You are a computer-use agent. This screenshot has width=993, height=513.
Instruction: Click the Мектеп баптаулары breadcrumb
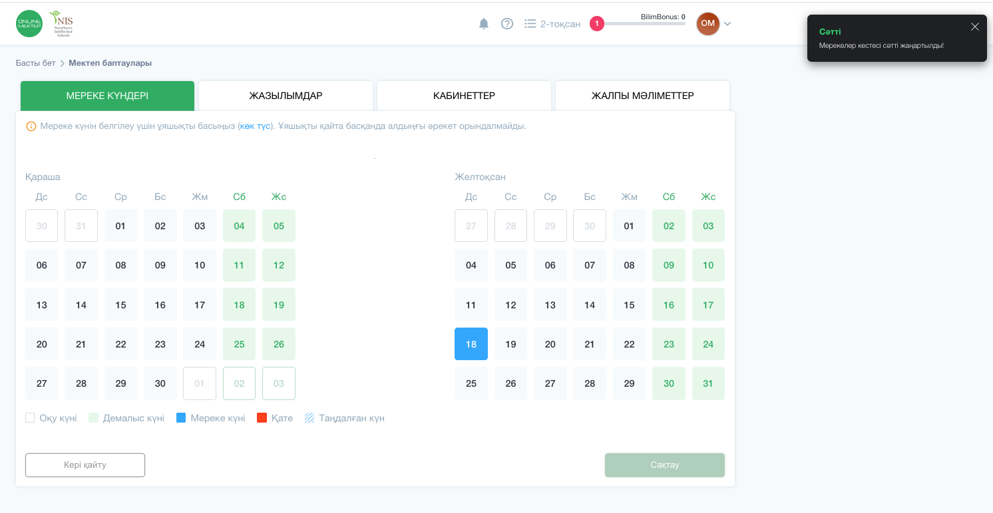pyautogui.click(x=110, y=63)
